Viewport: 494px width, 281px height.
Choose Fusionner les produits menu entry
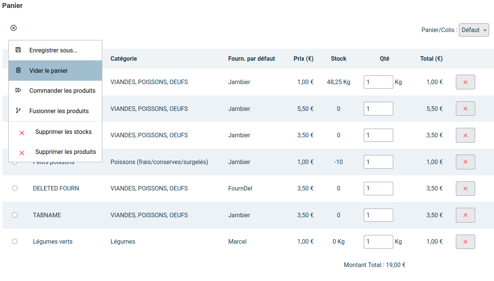click(55, 111)
